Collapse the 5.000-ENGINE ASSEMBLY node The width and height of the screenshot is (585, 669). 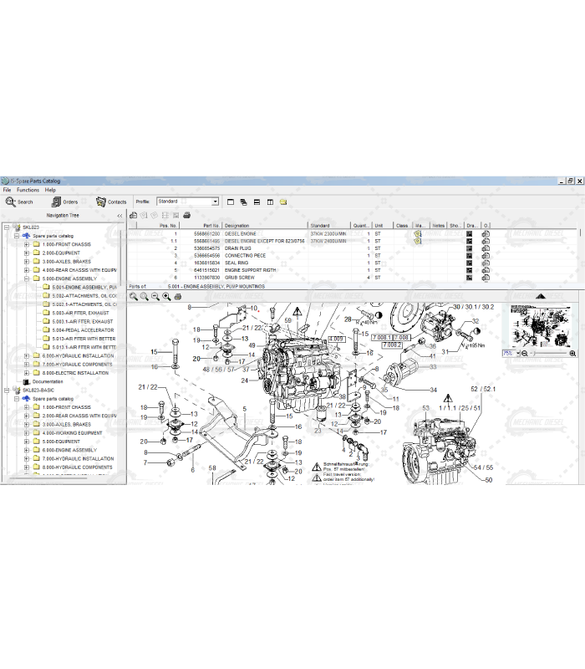click(x=27, y=278)
